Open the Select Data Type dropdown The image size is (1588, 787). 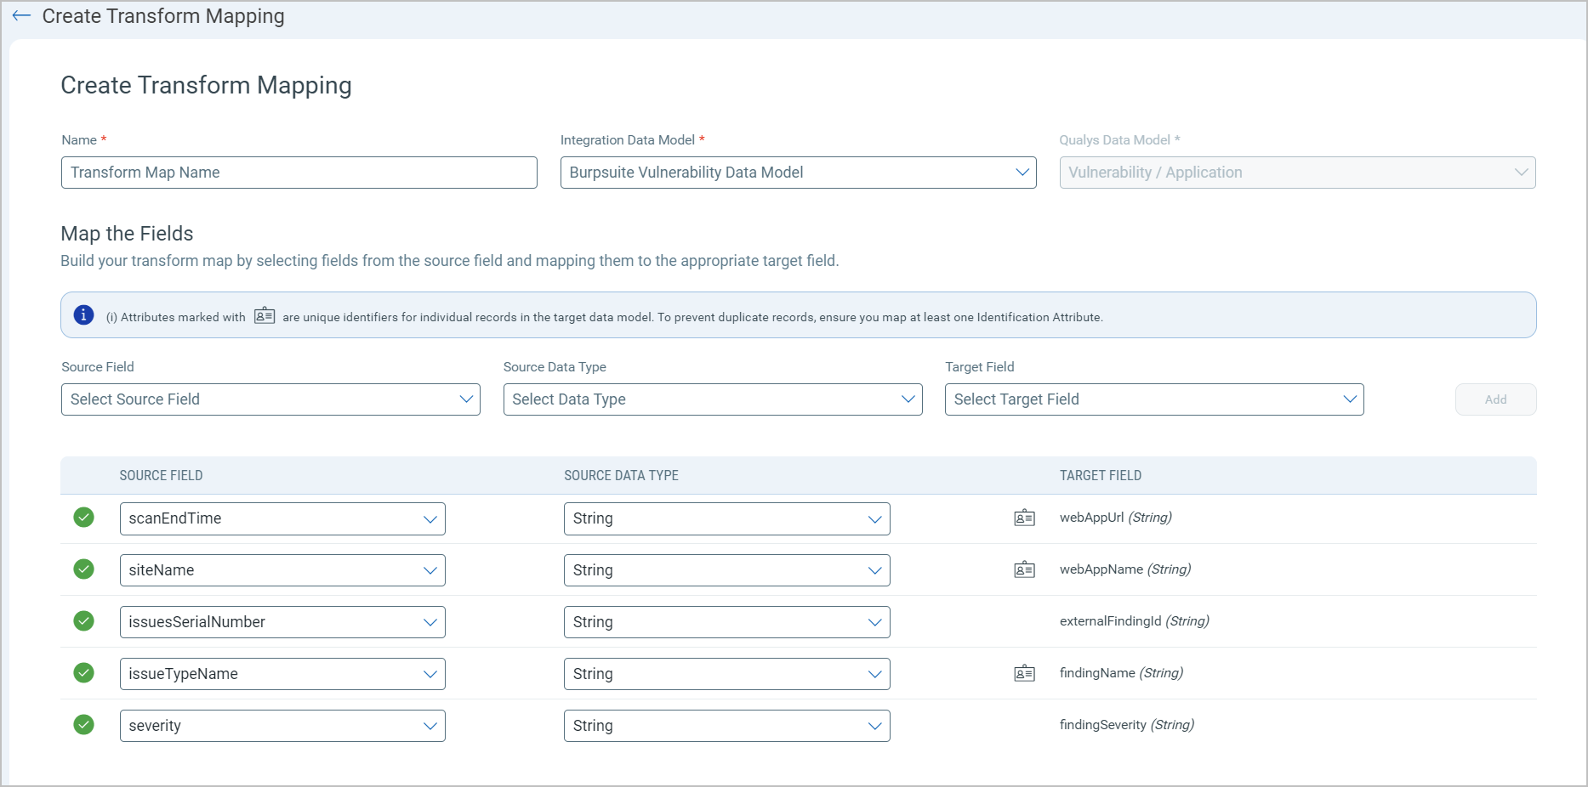[x=712, y=399]
